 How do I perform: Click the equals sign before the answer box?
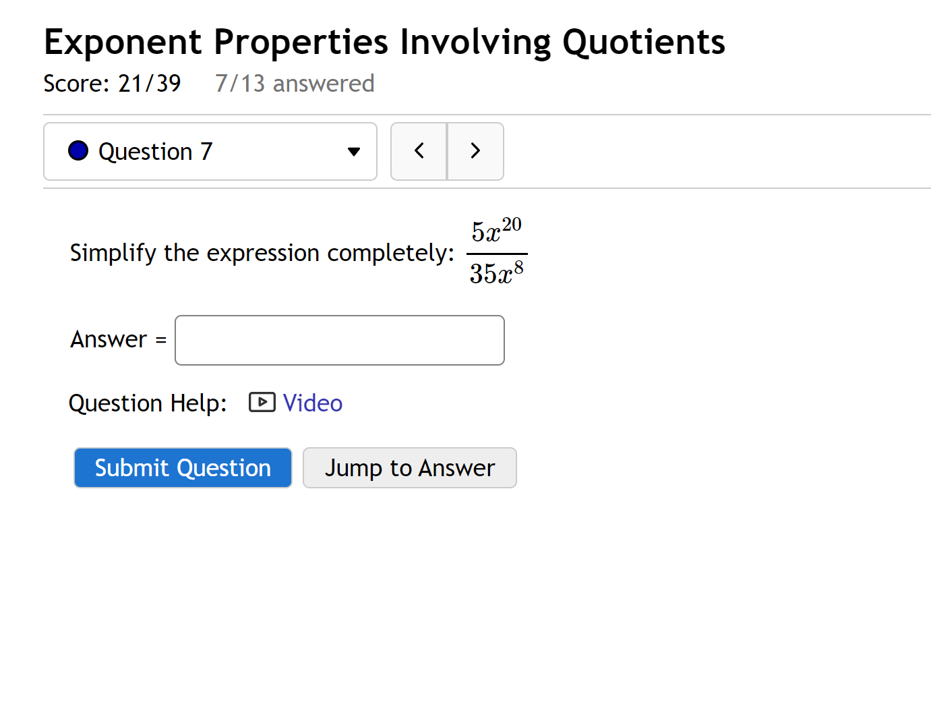160,340
